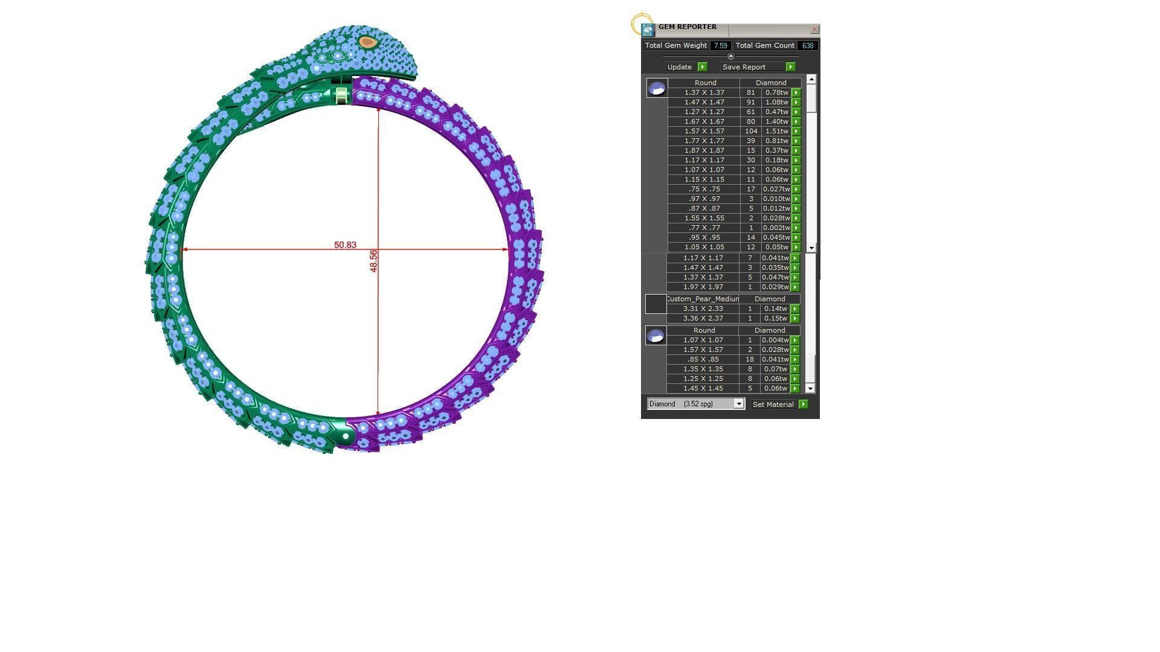Click the lower round gem thumbnail icon
1160x652 pixels.
pos(656,336)
